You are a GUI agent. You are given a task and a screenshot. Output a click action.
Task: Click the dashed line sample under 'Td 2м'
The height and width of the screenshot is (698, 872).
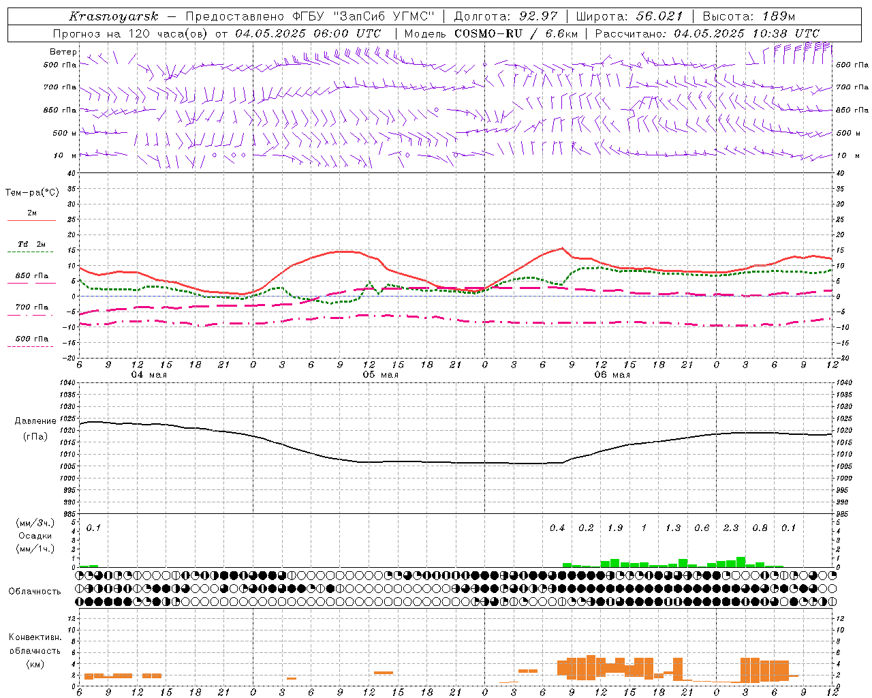pyautogui.click(x=30, y=252)
